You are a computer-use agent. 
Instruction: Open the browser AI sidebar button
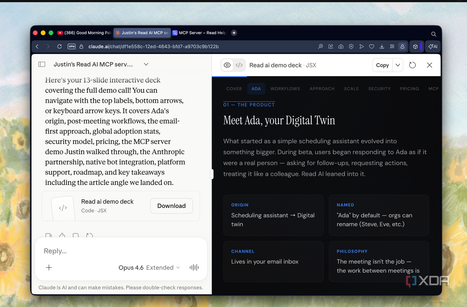tap(433, 46)
